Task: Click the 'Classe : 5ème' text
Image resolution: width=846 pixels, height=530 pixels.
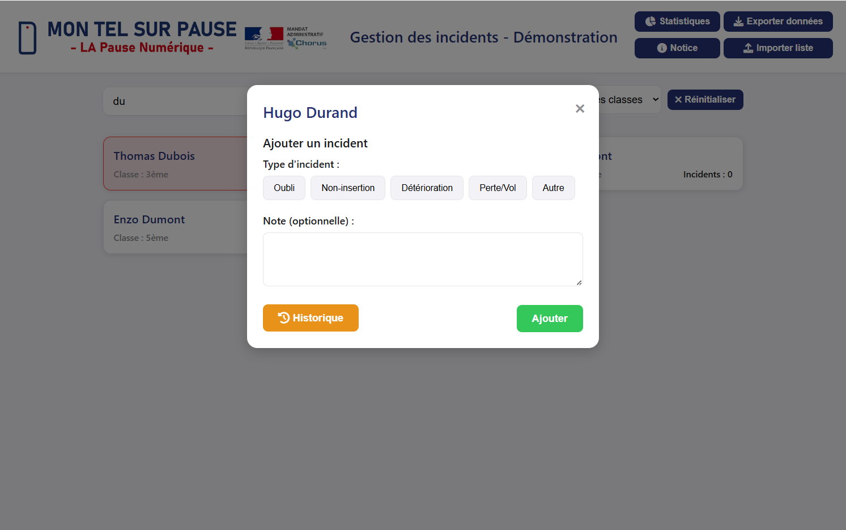Action: point(141,238)
